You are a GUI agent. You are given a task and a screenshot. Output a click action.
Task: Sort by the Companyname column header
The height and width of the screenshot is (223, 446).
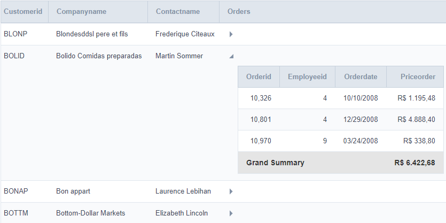[81, 11]
